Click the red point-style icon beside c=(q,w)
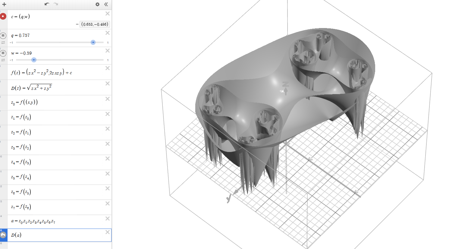 (x=3, y=16)
